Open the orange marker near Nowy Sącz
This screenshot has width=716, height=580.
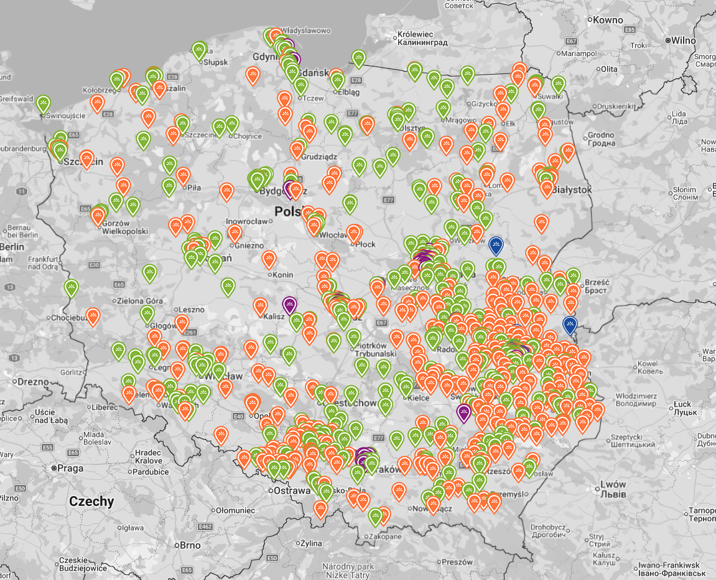pyautogui.click(x=433, y=505)
